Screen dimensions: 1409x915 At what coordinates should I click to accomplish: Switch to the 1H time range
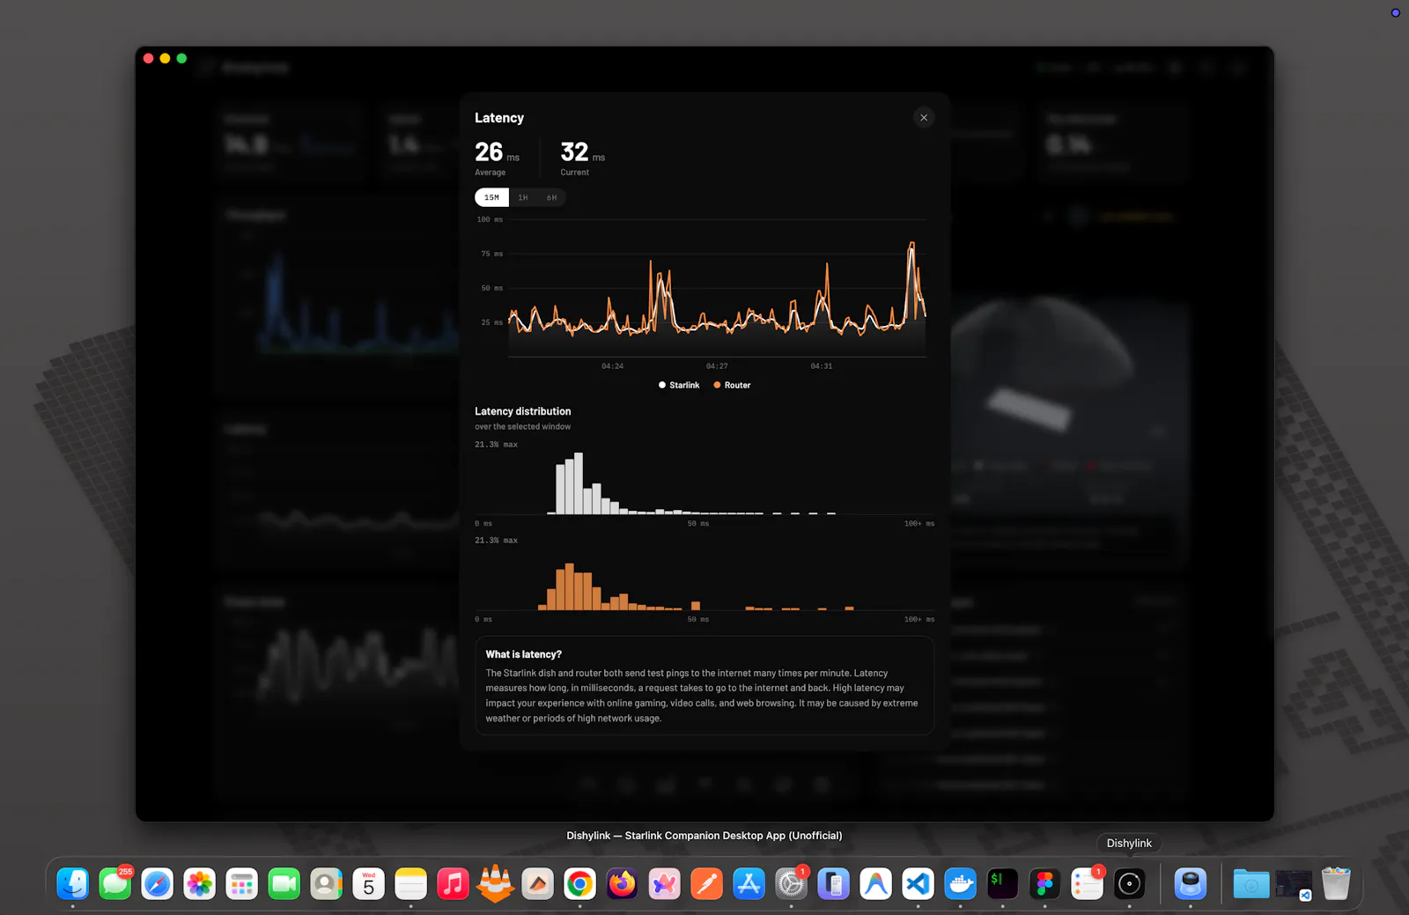pyautogui.click(x=523, y=197)
